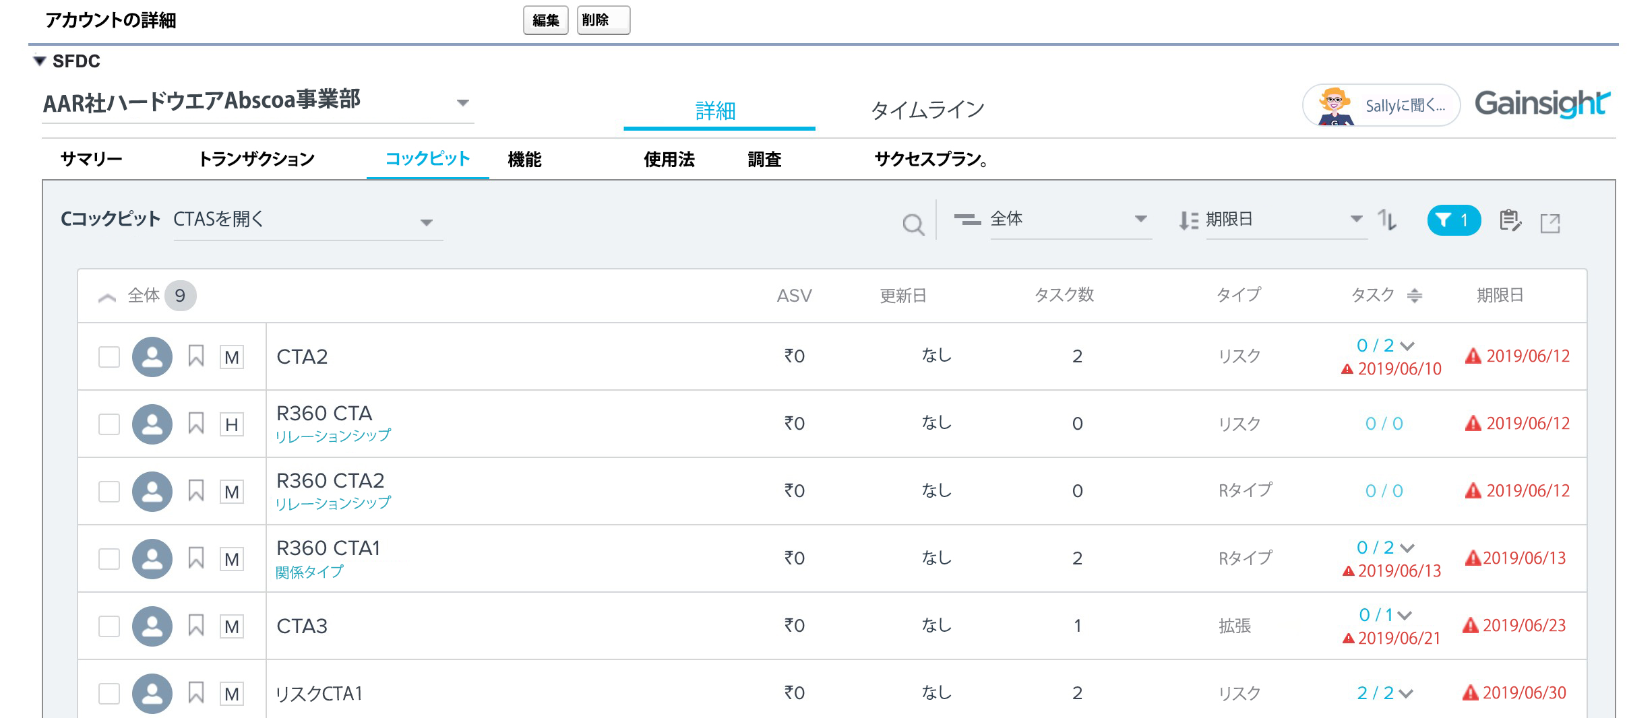Open the トランザクション tab
The width and height of the screenshot is (1627, 718).
tap(257, 160)
